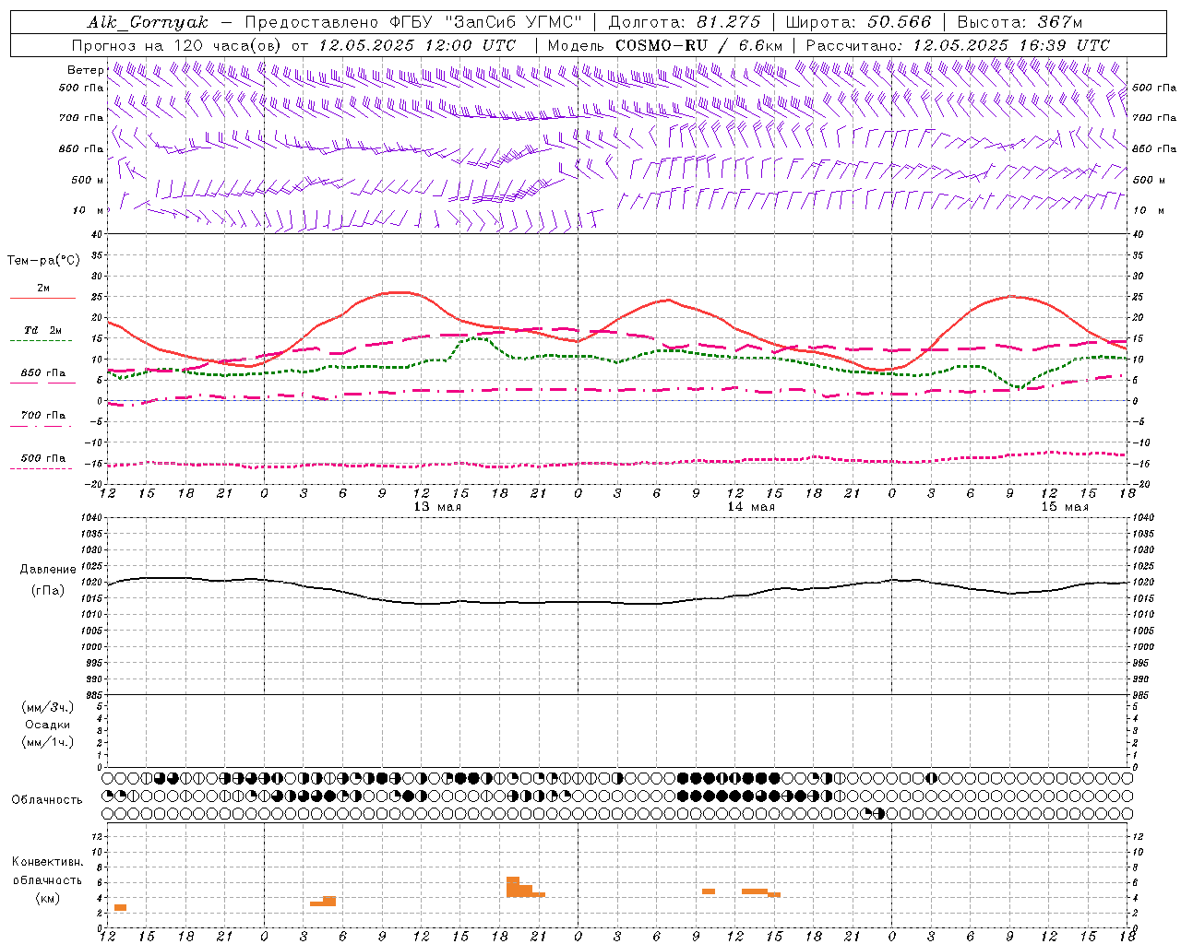Click the Рассчитано: 12.05.2025 16:39 UTC text
The image size is (1181, 944).
(958, 45)
